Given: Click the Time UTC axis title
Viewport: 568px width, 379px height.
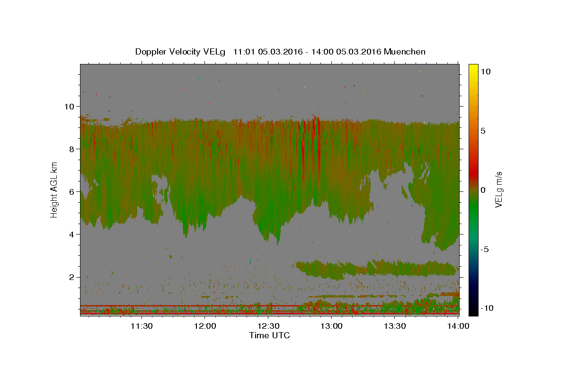Looking at the screenshot, I should pyautogui.click(x=269, y=335).
